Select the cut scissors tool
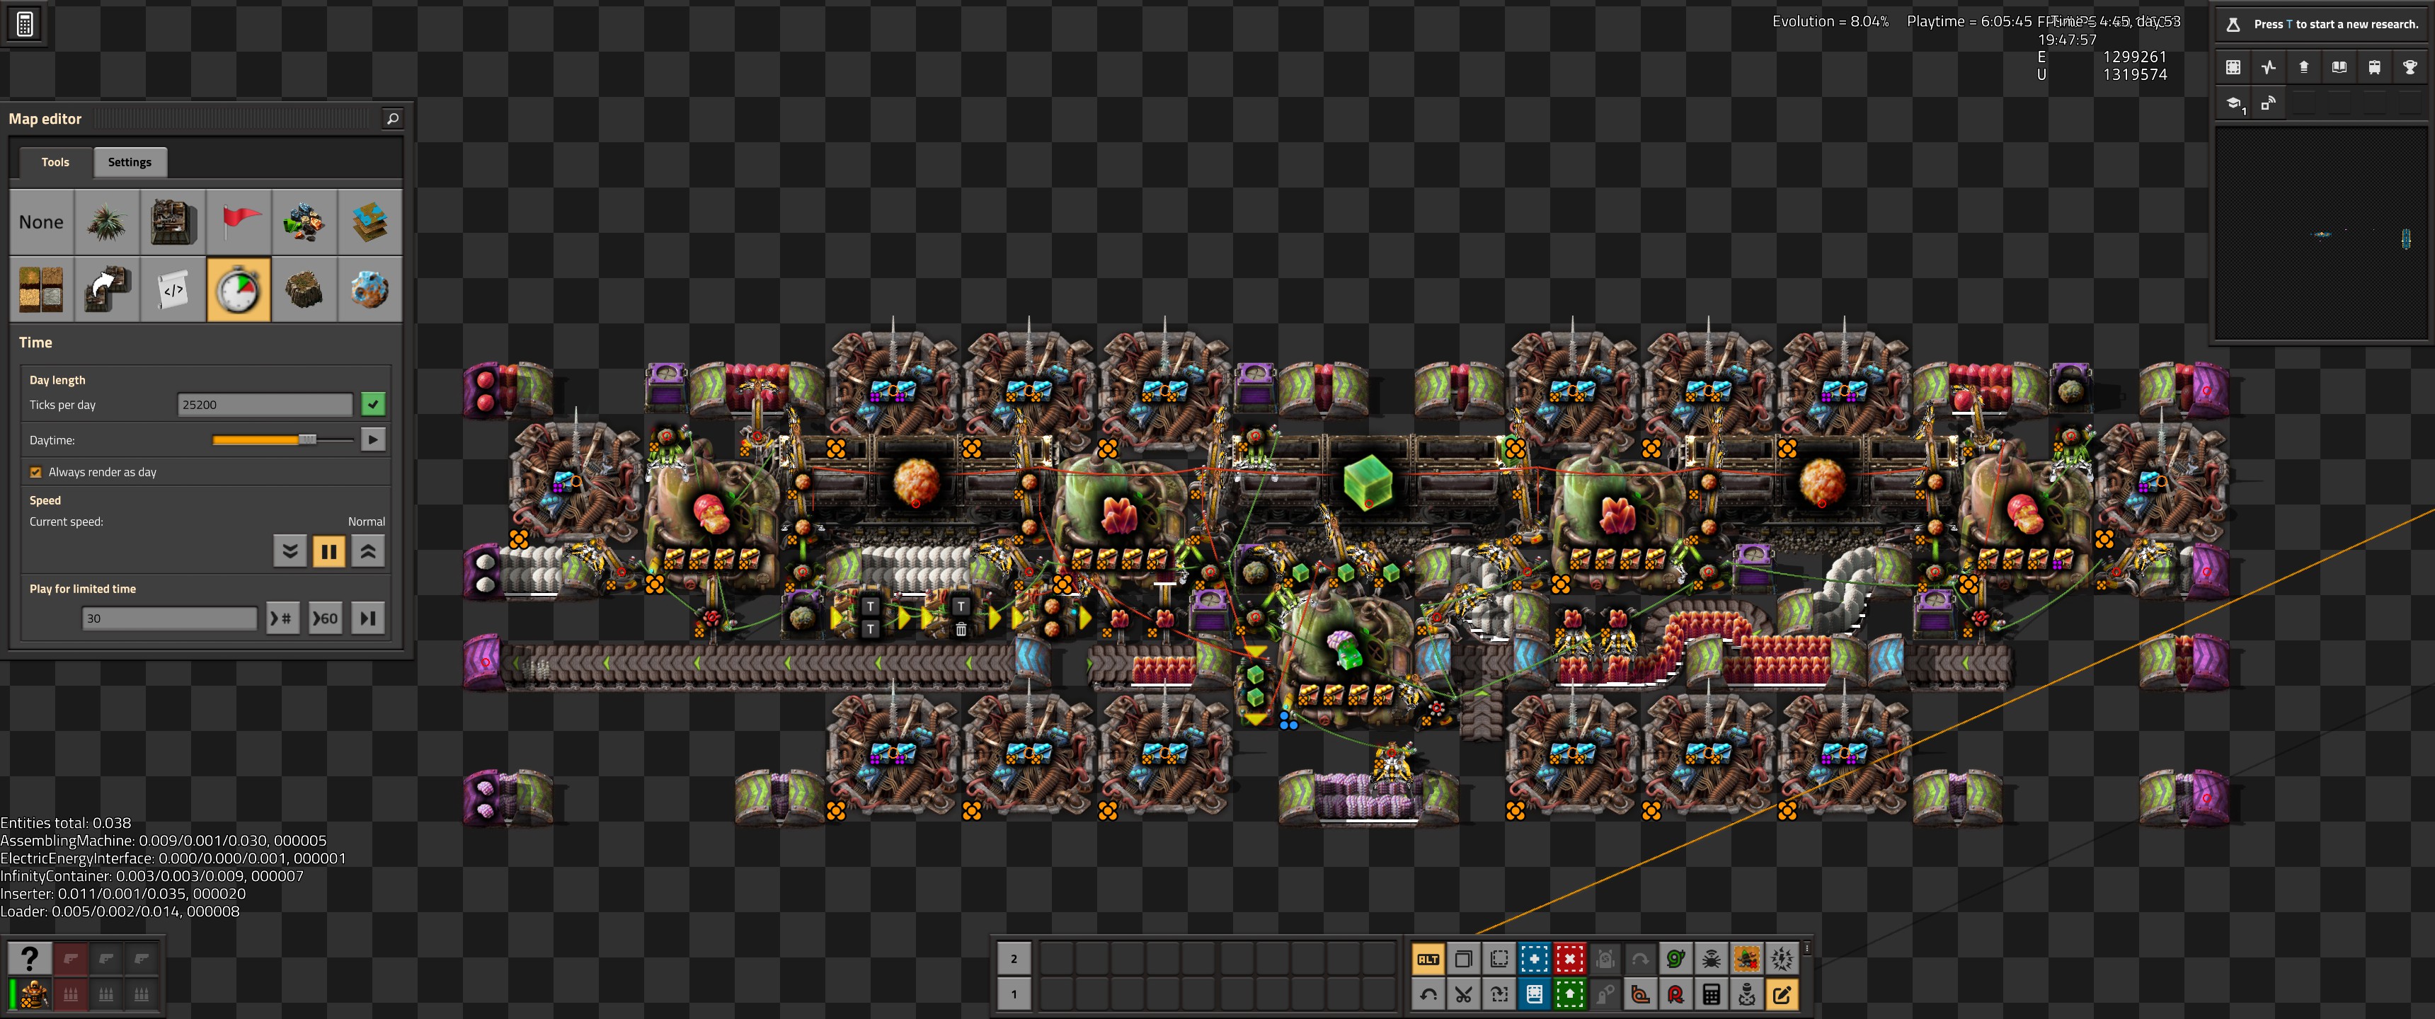The image size is (2435, 1019). [1463, 994]
